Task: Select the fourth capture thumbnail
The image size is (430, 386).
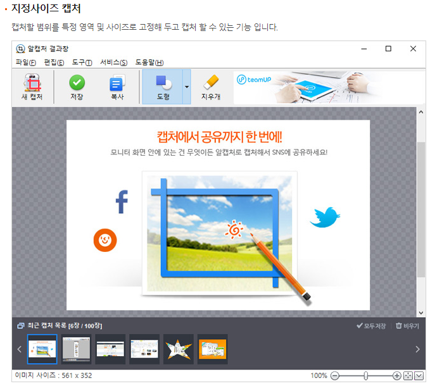Action: click(x=144, y=349)
